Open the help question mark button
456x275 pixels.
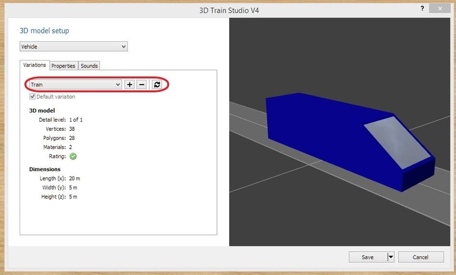tap(423, 9)
